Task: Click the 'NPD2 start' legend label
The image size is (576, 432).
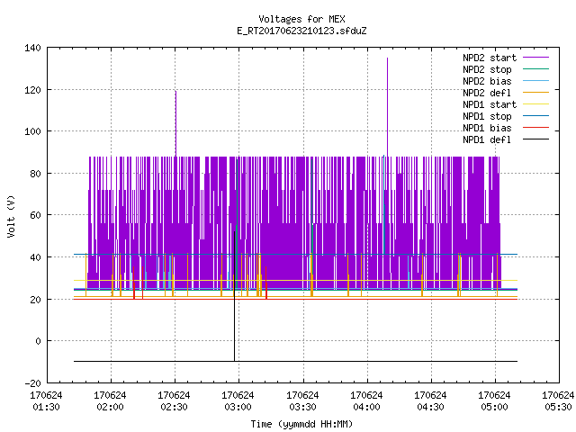Action: pos(490,58)
